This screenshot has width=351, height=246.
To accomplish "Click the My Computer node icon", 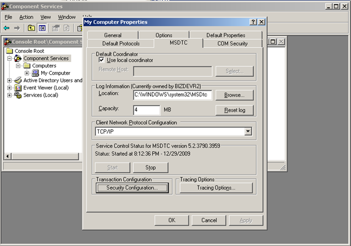I will (35, 73).
